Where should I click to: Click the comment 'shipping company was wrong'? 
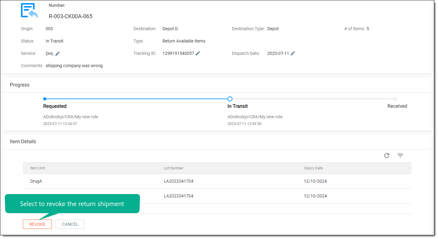[74, 66]
